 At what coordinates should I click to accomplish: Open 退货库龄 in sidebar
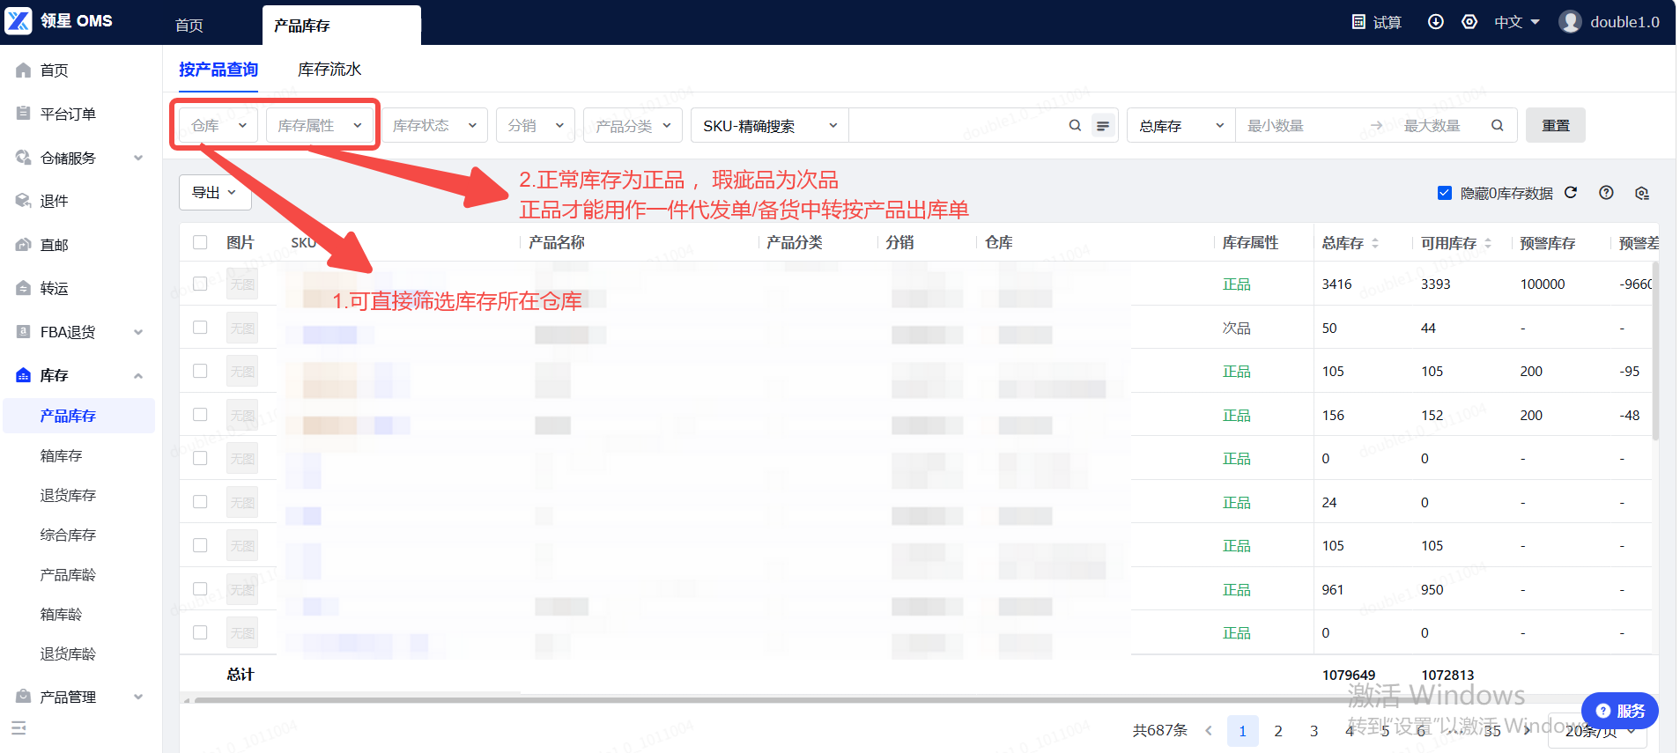click(68, 653)
